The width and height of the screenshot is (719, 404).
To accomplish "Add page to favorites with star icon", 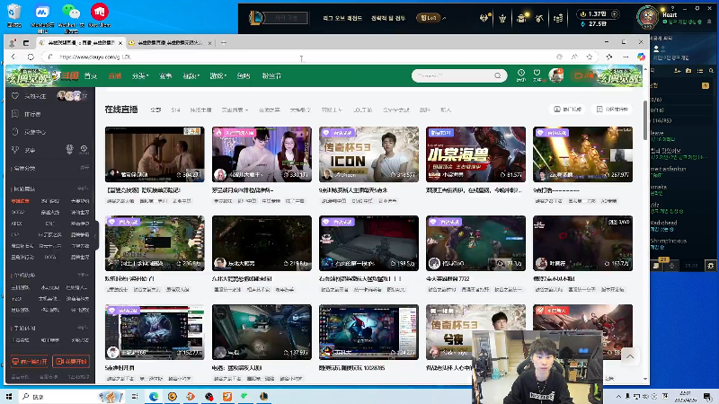I will (x=590, y=57).
